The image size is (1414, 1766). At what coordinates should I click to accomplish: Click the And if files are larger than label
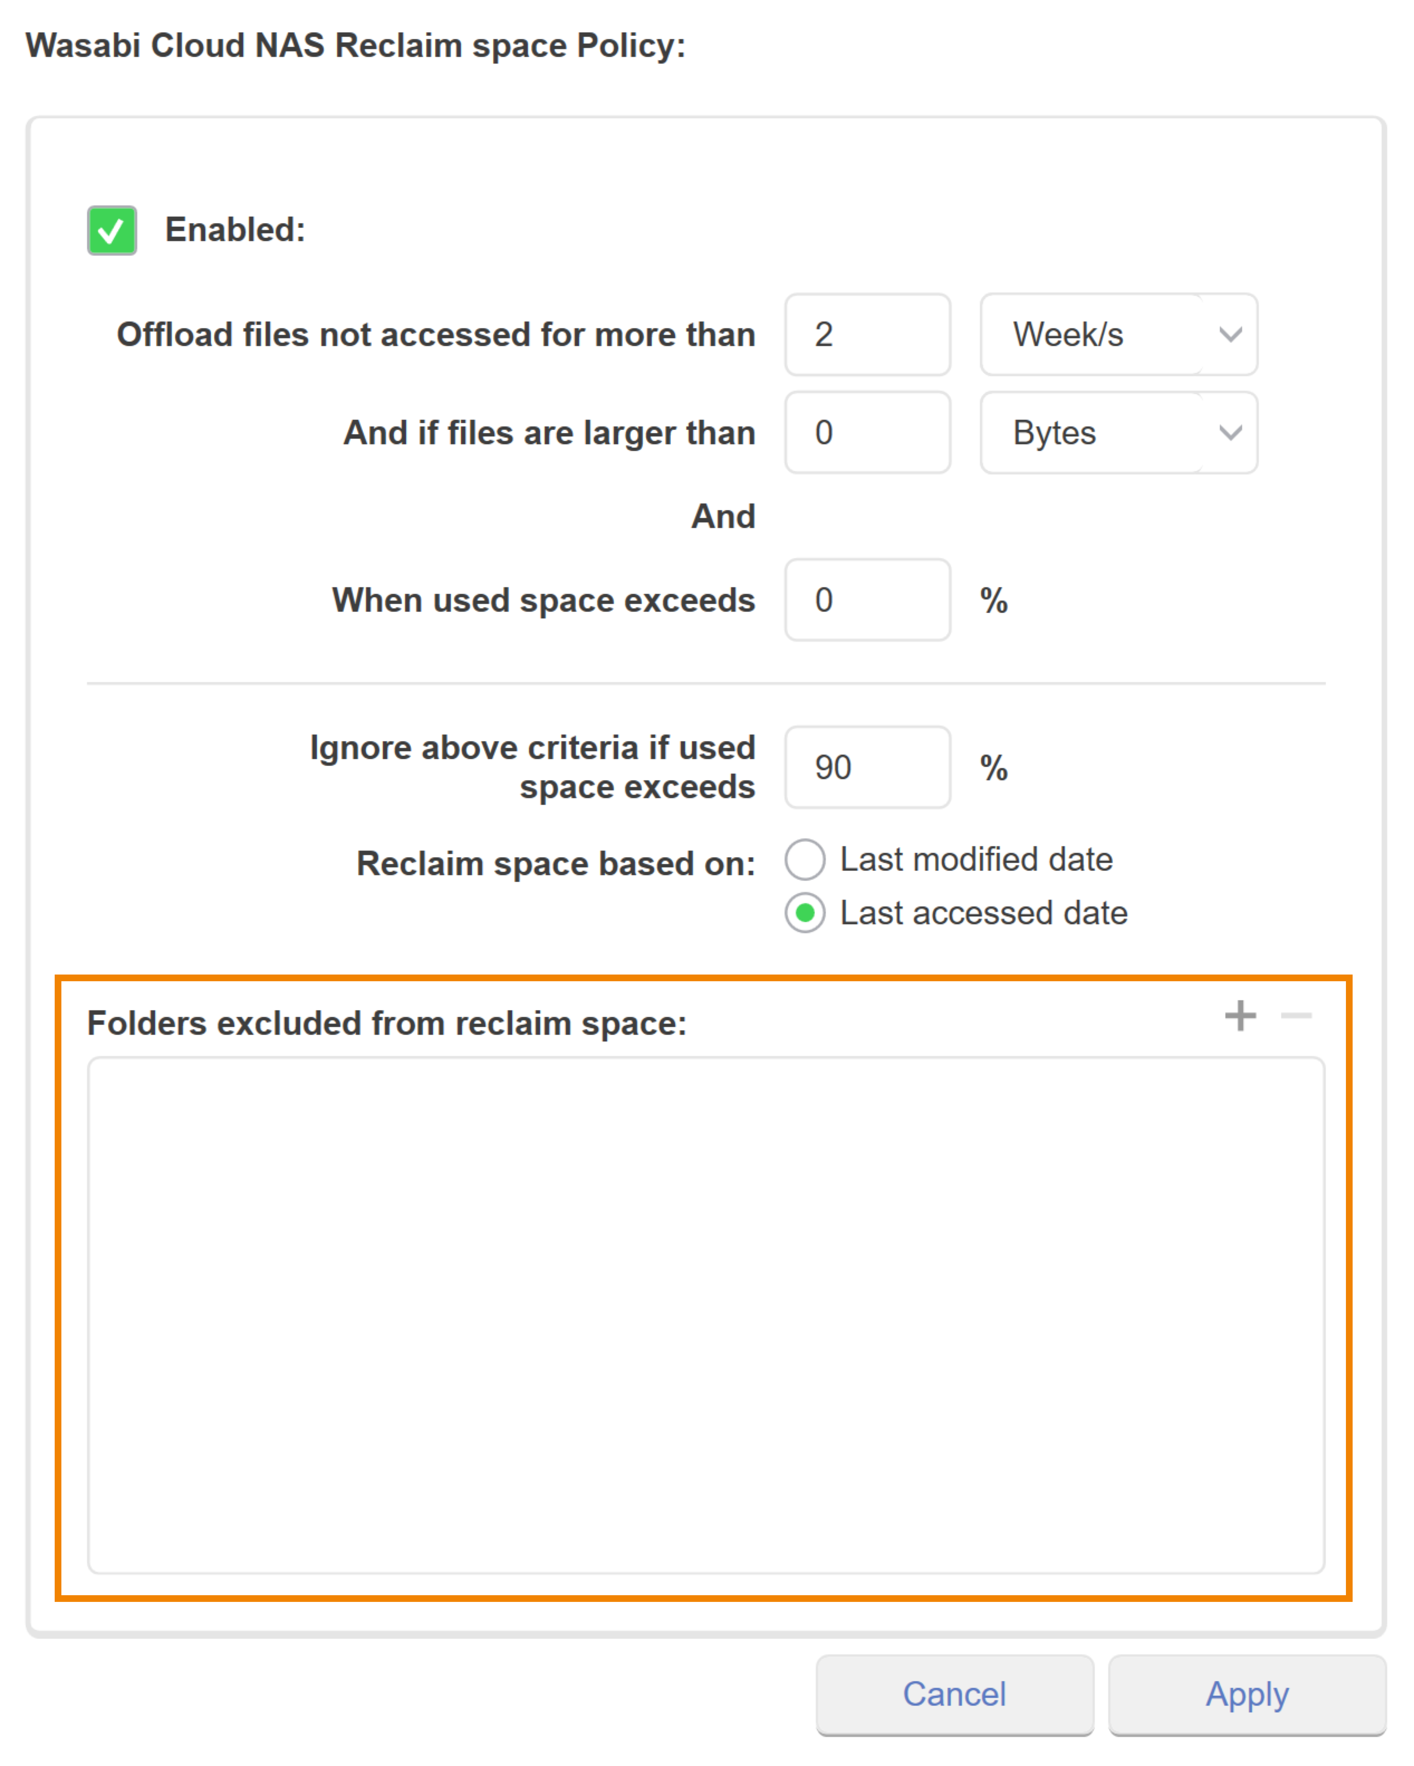tap(549, 432)
